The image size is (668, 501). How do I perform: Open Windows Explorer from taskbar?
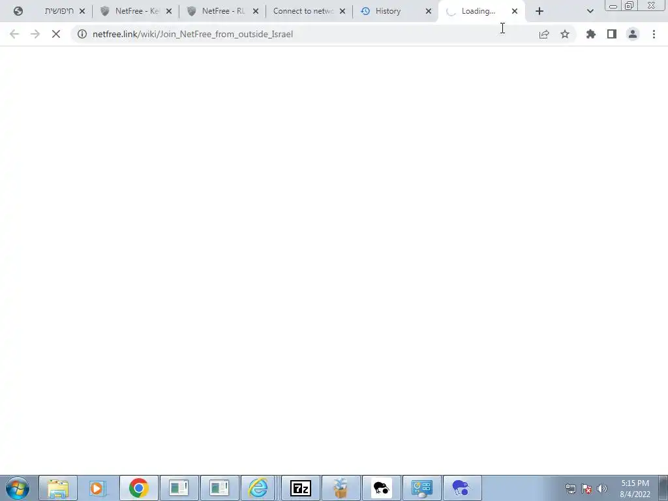[58, 488]
